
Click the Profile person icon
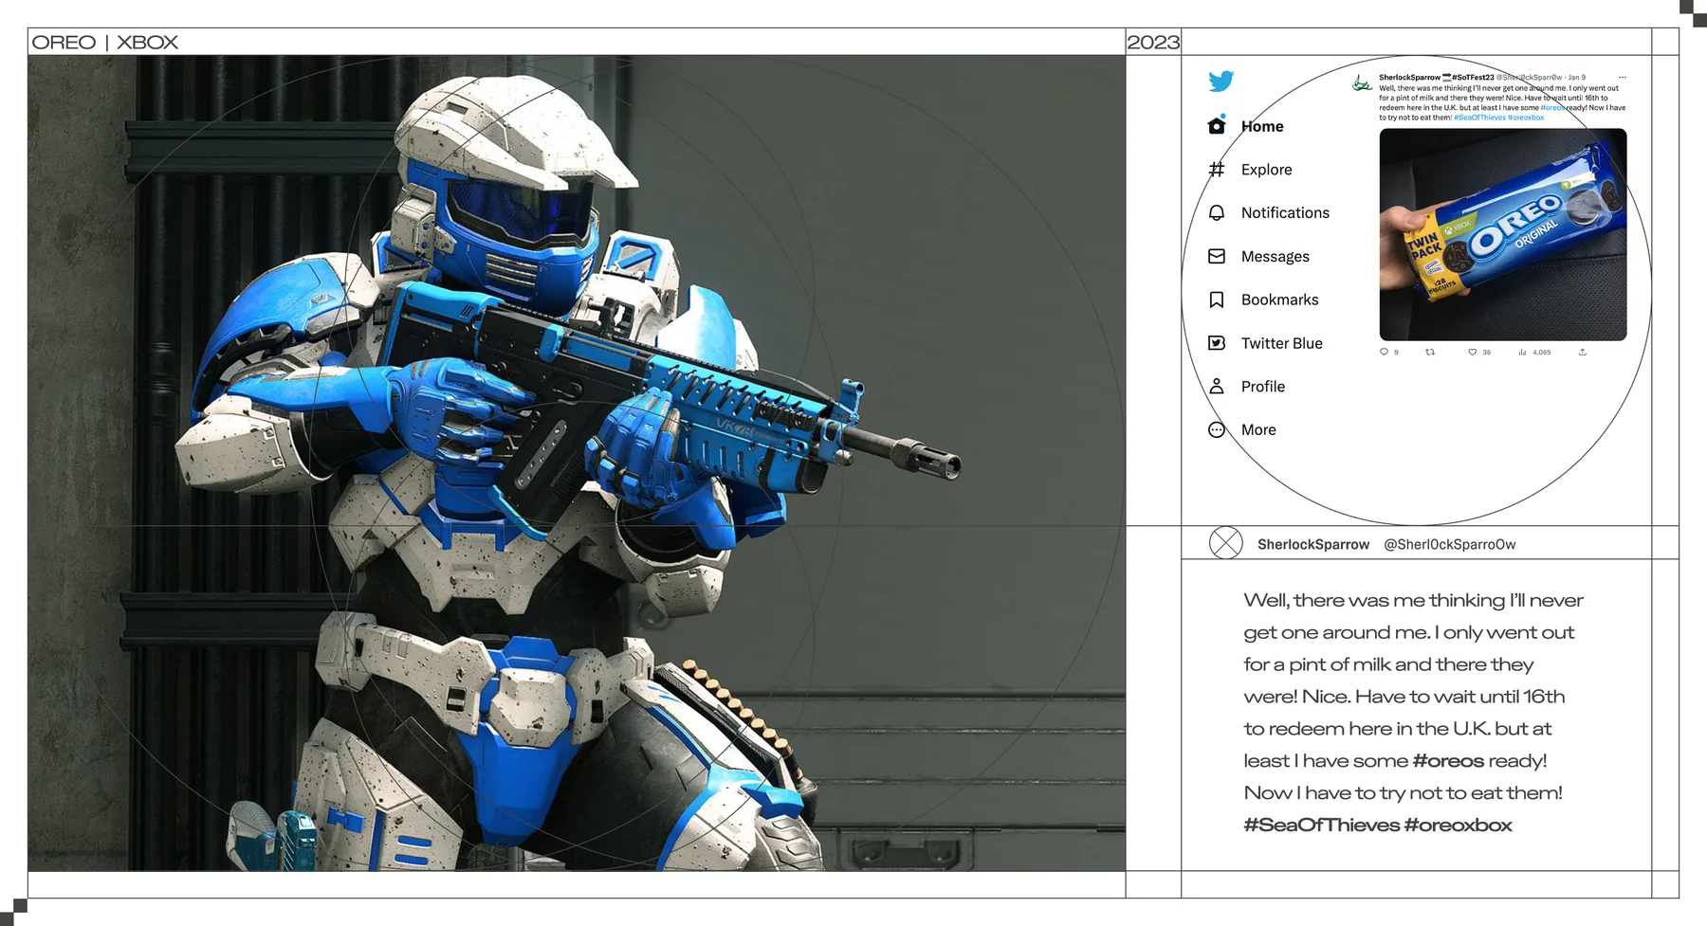pyautogui.click(x=1217, y=386)
